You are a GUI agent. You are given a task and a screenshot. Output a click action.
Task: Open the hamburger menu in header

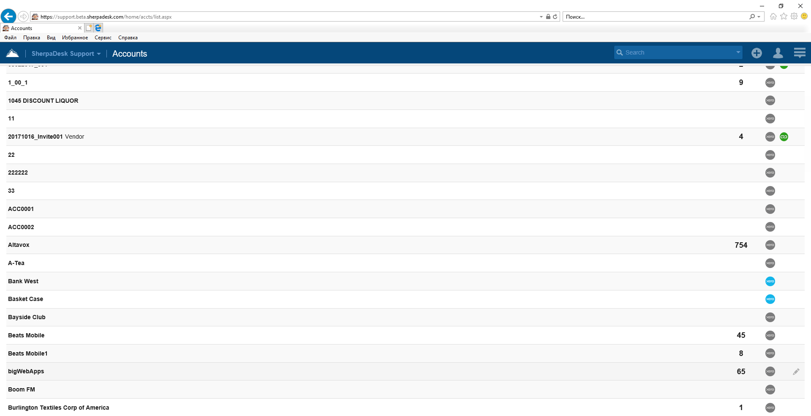799,53
